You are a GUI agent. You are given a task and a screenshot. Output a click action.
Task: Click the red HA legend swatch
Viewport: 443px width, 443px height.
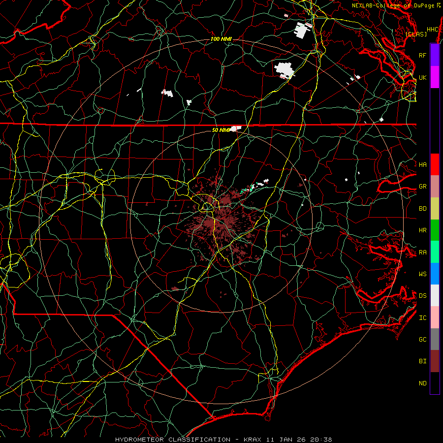coord(435,164)
